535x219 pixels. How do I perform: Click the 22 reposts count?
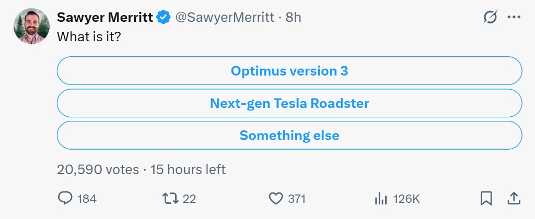tap(189, 199)
